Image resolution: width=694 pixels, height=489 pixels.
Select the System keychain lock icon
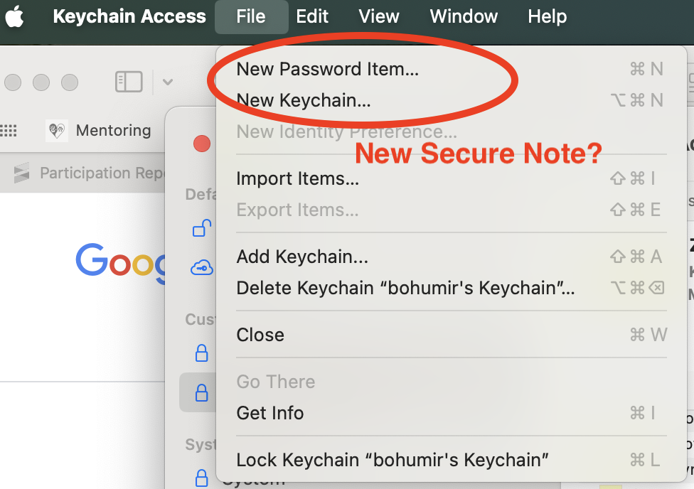(x=202, y=476)
